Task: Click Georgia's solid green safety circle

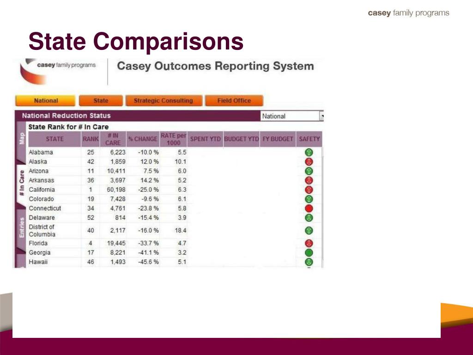Action: pyautogui.click(x=309, y=252)
